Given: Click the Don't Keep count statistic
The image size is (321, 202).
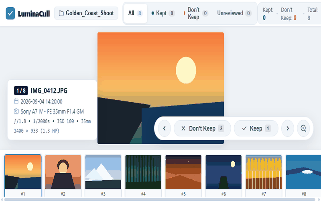Looking at the screenshot, I should point(288,14).
